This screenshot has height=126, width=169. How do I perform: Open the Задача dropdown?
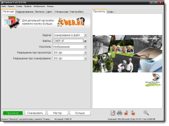[85, 35]
